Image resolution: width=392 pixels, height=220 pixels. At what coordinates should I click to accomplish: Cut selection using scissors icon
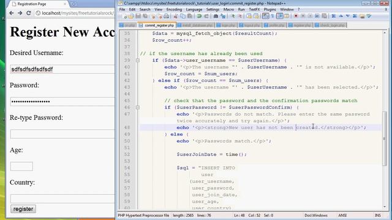tap(176, 16)
